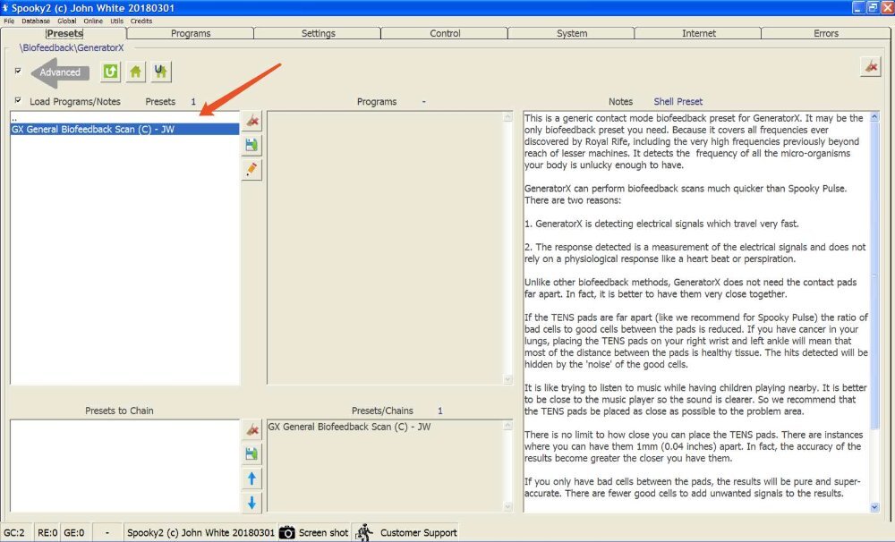
Task: Save the chain with lower disk icon
Action: pyautogui.click(x=251, y=453)
